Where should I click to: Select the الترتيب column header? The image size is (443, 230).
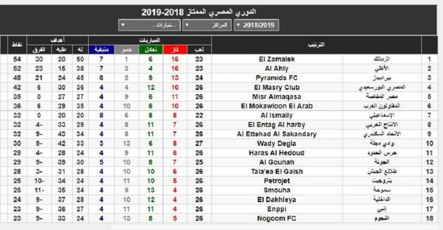point(316,45)
